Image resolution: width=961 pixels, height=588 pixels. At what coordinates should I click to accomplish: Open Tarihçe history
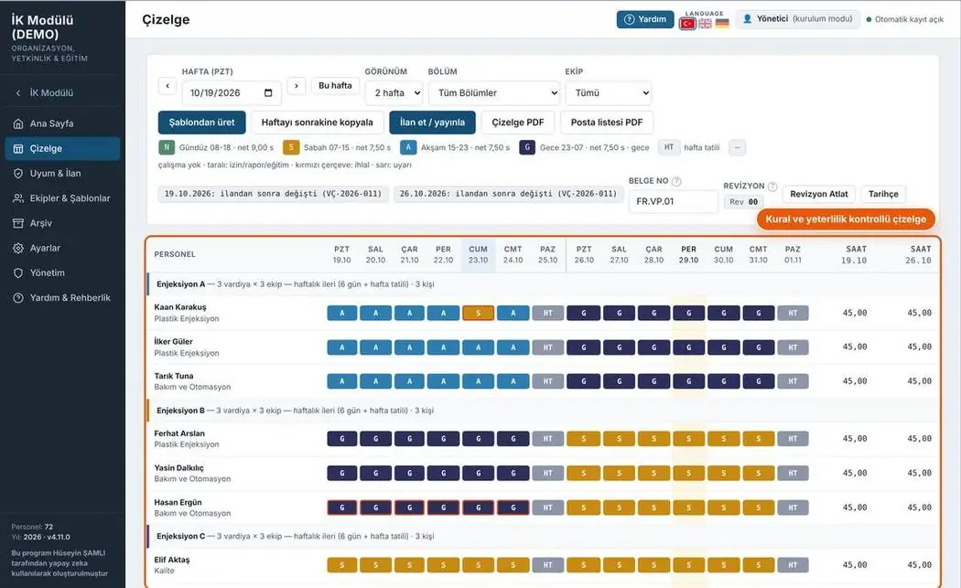coord(883,194)
